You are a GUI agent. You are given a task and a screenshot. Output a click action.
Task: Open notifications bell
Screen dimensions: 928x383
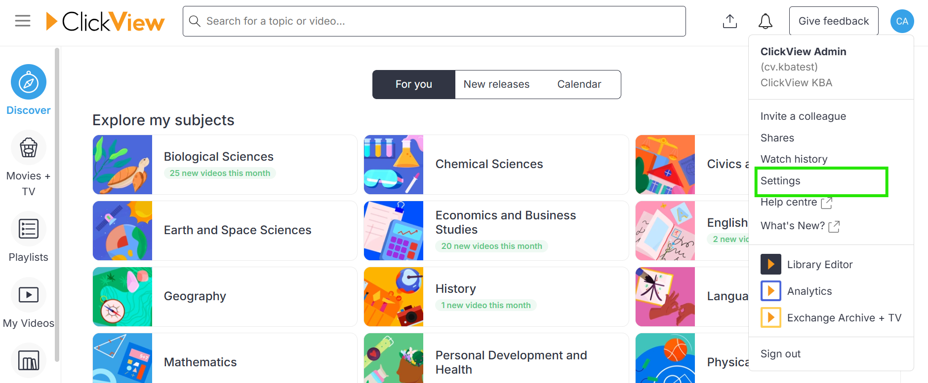[766, 21]
